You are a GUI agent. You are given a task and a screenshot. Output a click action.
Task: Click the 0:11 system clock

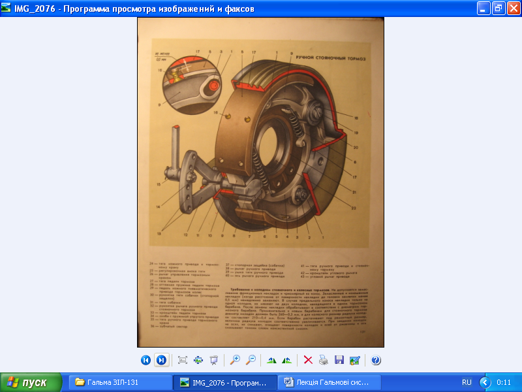(503, 382)
